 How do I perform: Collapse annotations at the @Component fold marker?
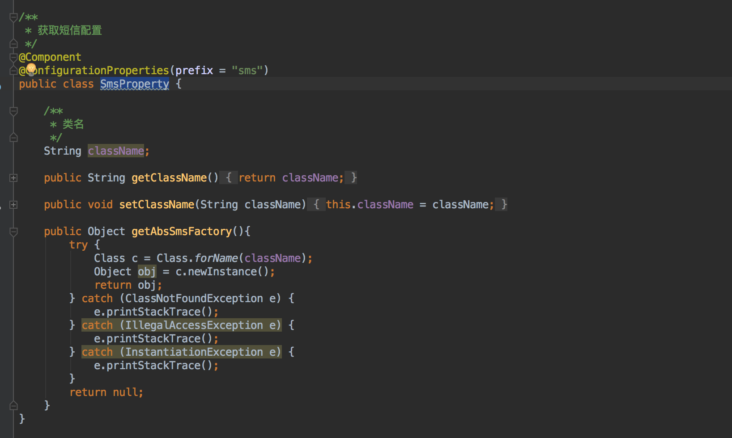coord(13,57)
